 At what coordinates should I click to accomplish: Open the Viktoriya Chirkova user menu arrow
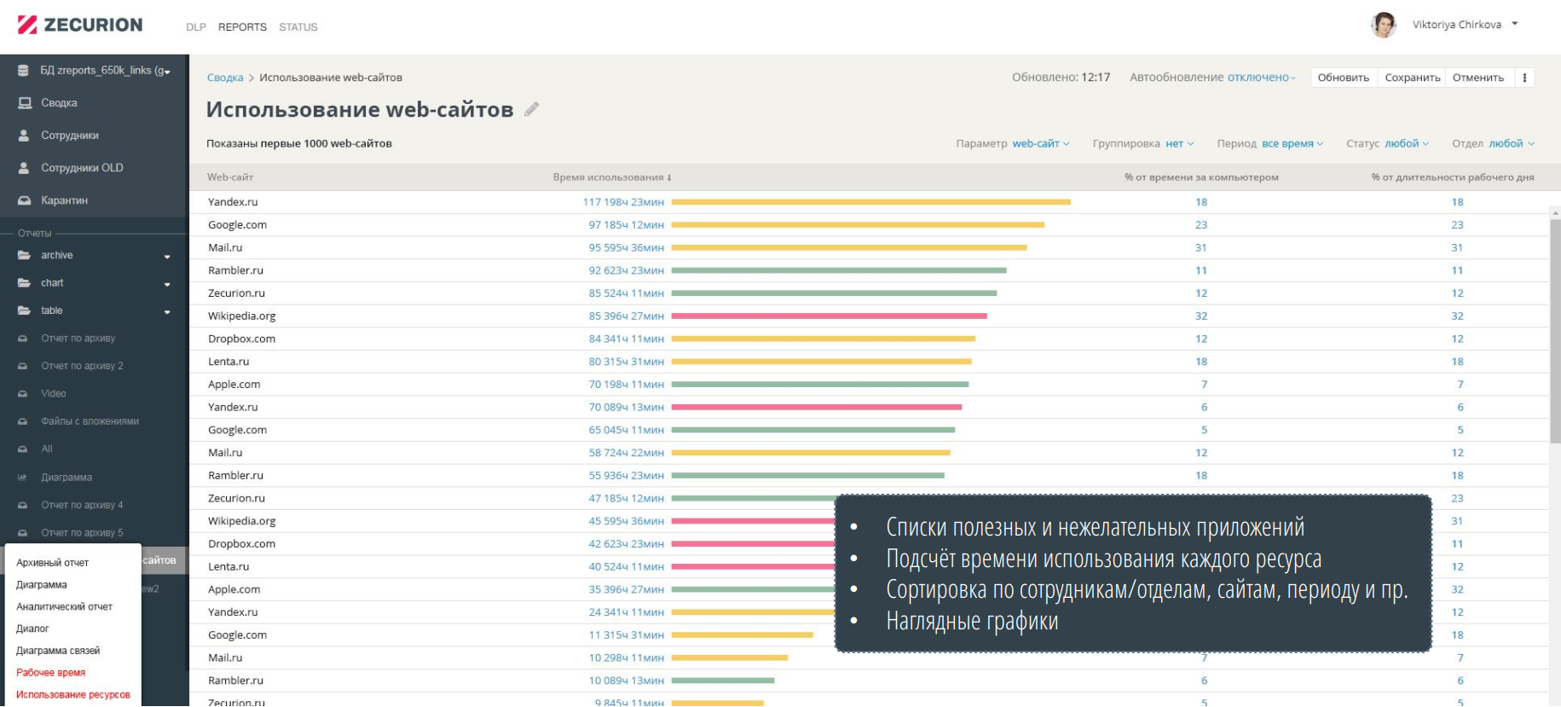pos(1515,24)
